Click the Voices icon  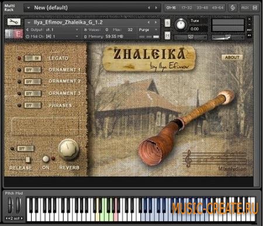coord(85,30)
